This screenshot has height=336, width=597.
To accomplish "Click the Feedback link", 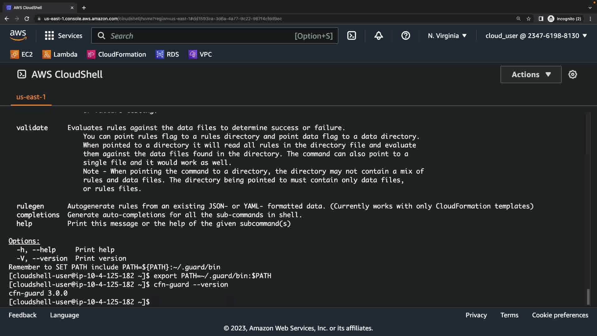I will [x=22, y=315].
